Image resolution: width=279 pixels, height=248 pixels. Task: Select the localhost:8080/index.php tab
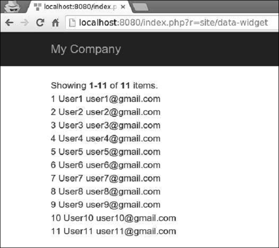[x=79, y=7]
